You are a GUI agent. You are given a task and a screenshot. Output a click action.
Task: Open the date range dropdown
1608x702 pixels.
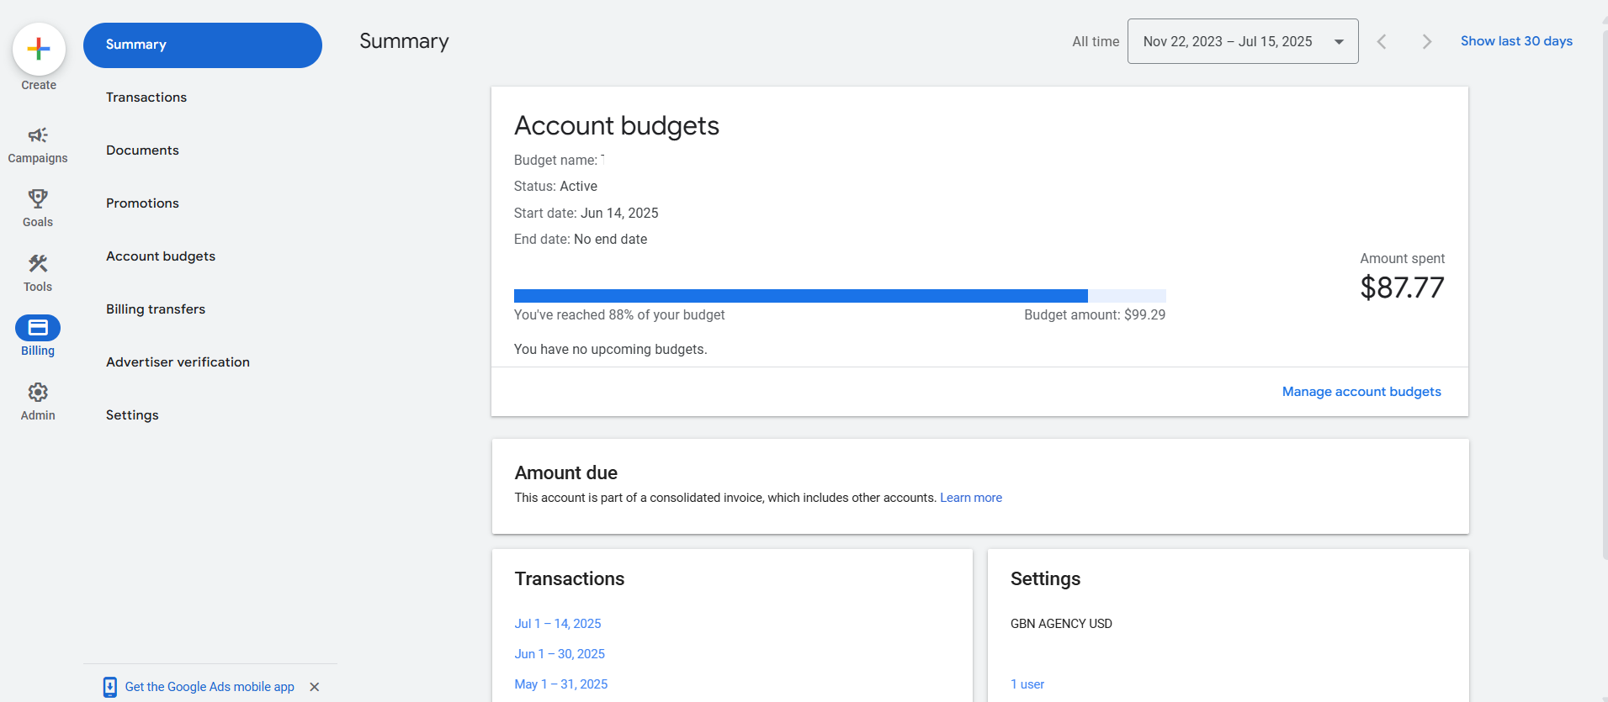[1243, 41]
